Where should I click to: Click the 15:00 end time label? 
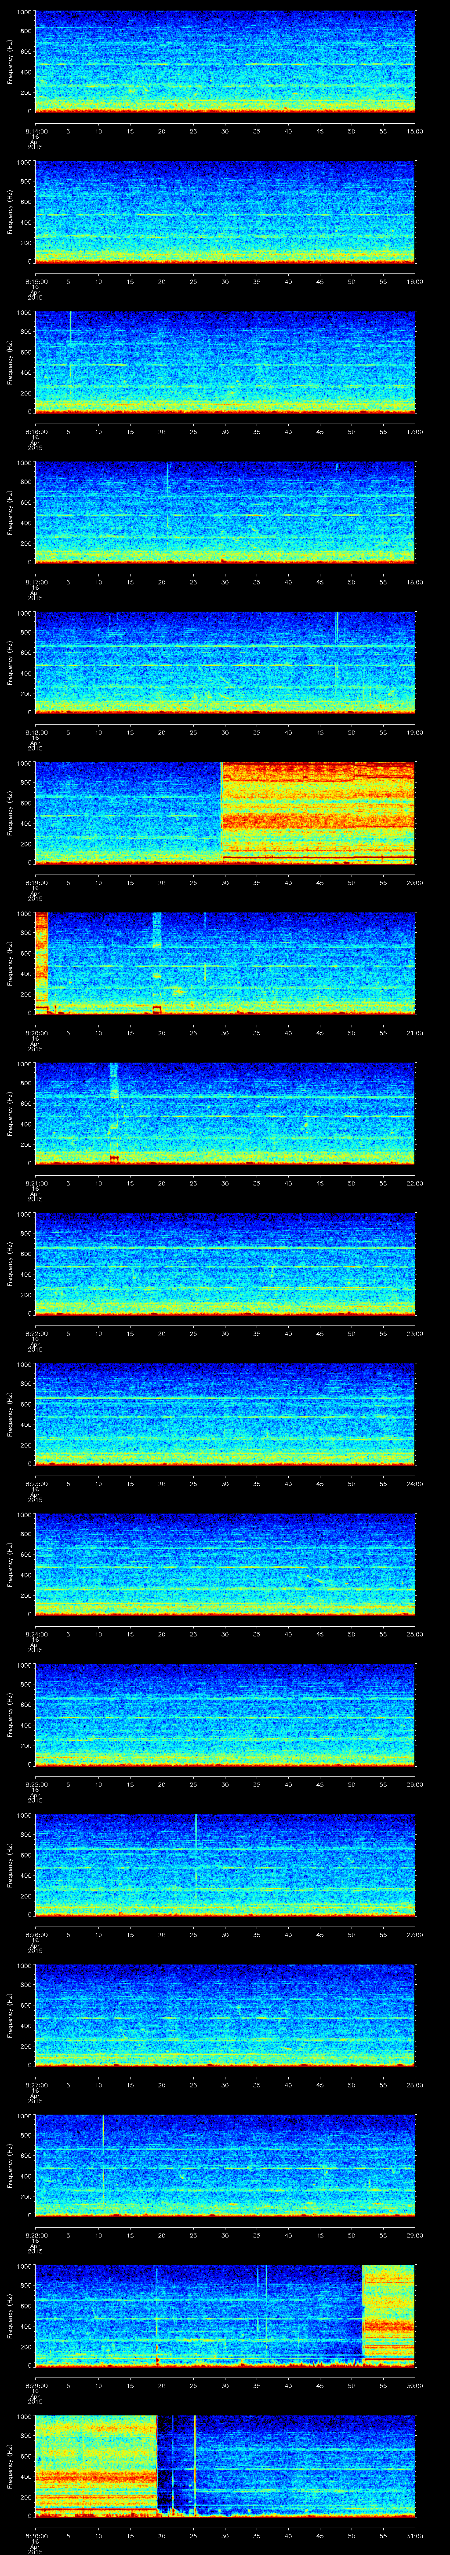(414, 131)
